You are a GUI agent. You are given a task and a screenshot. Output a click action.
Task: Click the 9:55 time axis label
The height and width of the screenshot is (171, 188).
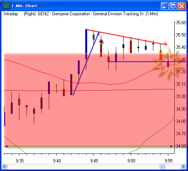click(169, 161)
